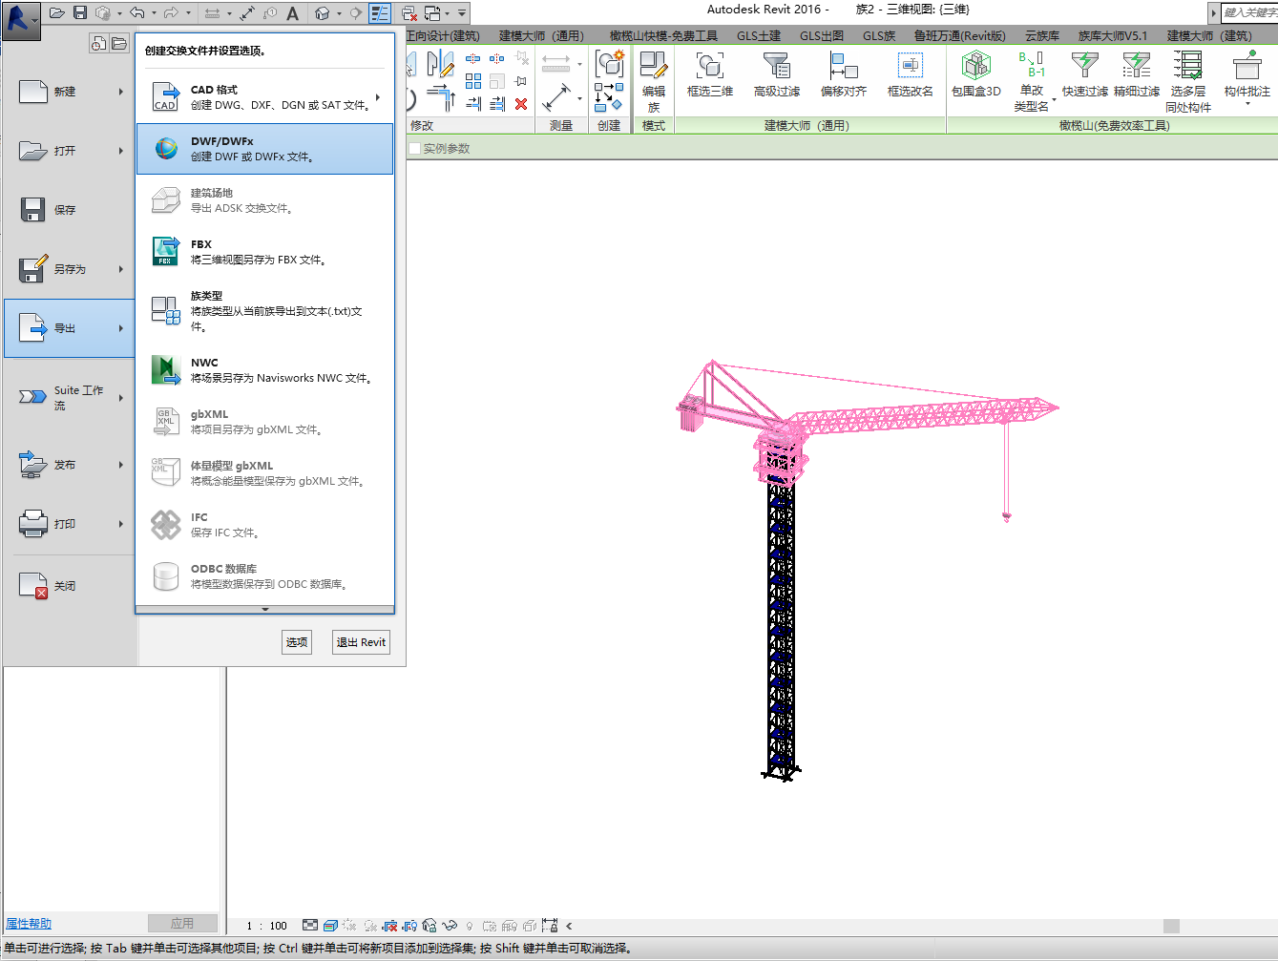Click the gbXML export entry
1278x961 pixels.
264,422
